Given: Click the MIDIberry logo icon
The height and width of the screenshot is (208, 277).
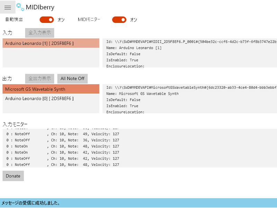Looking at the screenshot, I should click(x=20, y=7).
